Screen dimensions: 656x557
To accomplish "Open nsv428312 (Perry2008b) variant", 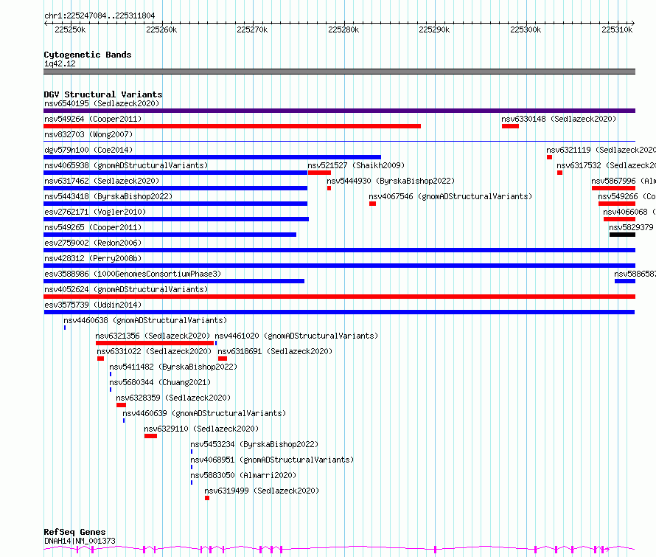I will click(93, 258).
